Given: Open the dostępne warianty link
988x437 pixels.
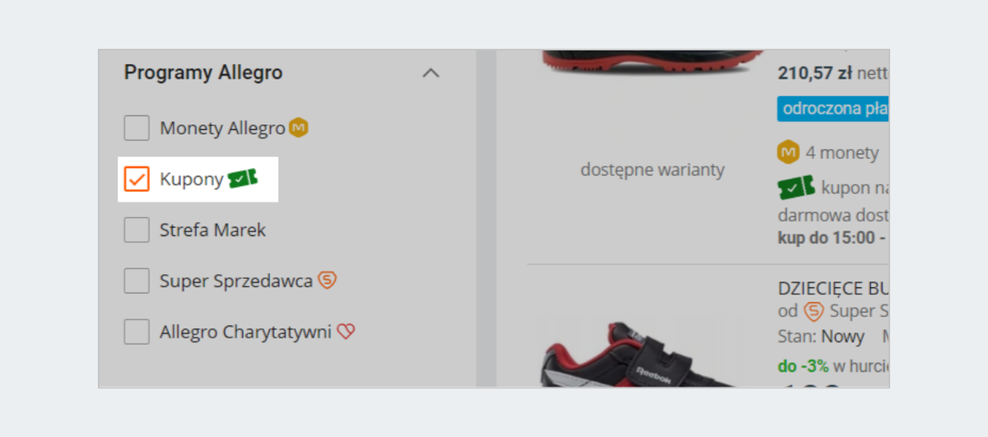Looking at the screenshot, I should pos(653,170).
